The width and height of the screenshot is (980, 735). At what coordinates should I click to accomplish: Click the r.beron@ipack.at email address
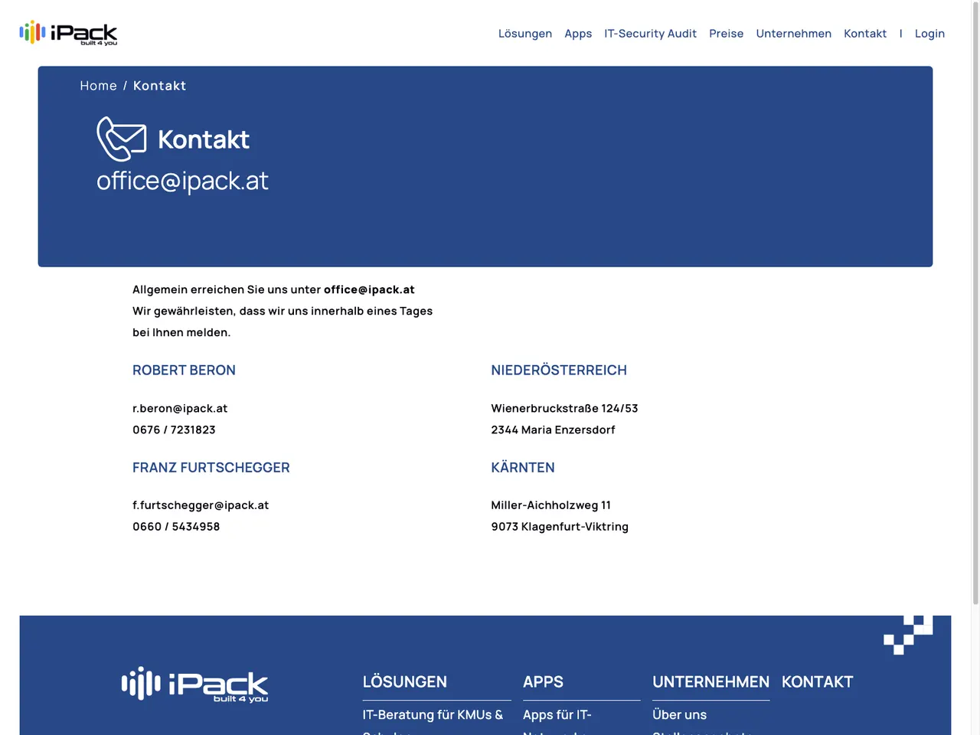tap(180, 408)
